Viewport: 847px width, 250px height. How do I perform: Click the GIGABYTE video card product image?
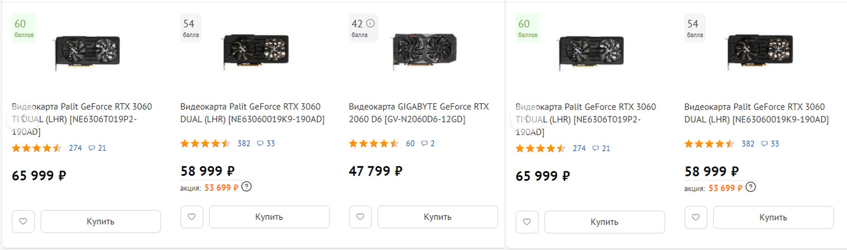point(425,50)
